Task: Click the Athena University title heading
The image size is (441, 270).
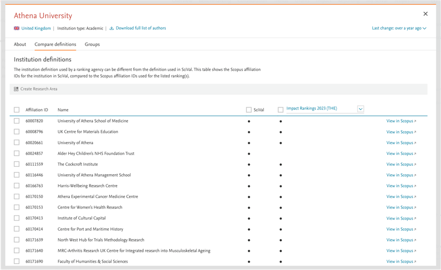Action: tap(43, 16)
